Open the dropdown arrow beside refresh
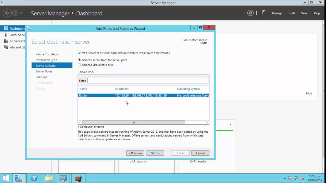This screenshot has width=326, height=183. click(244, 13)
